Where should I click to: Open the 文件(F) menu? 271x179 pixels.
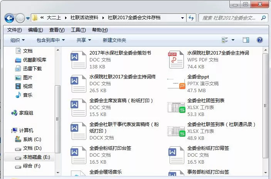click(x=14, y=30)
